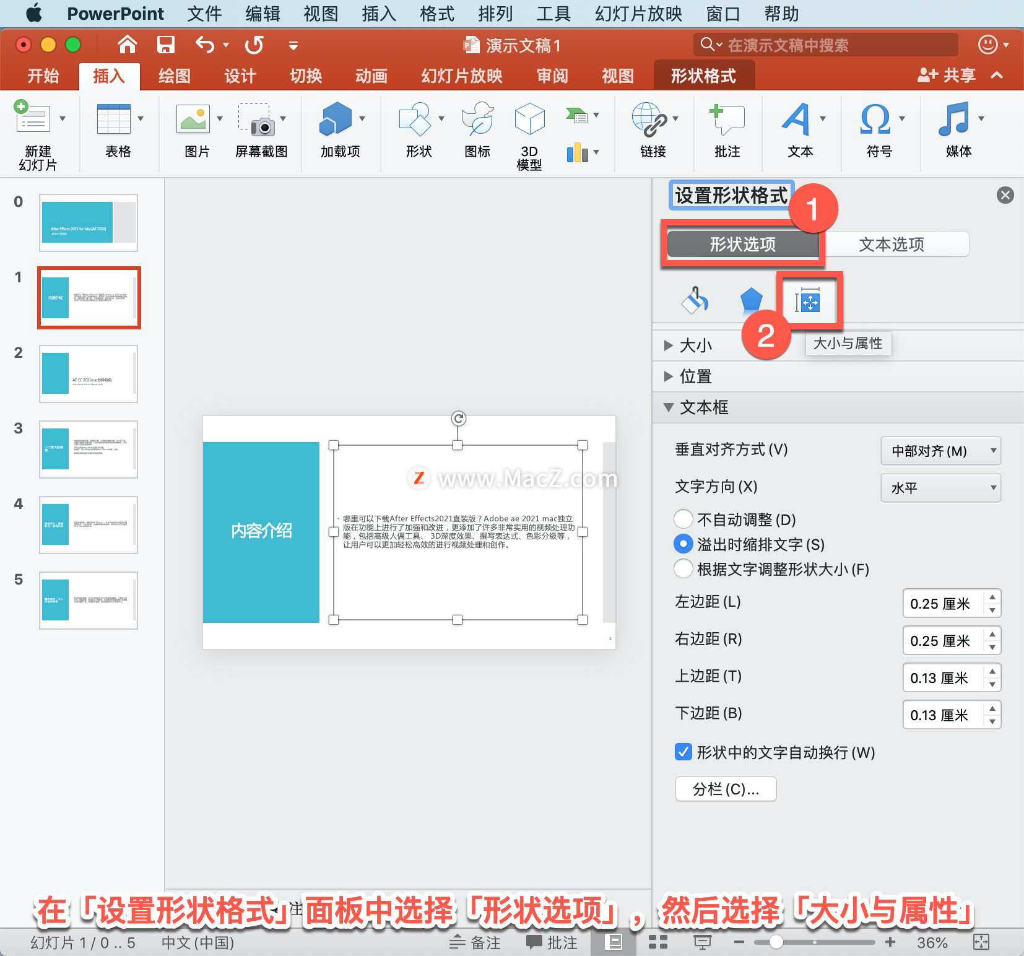Switch to the 动画 ribbon tab

click(371, 76)
